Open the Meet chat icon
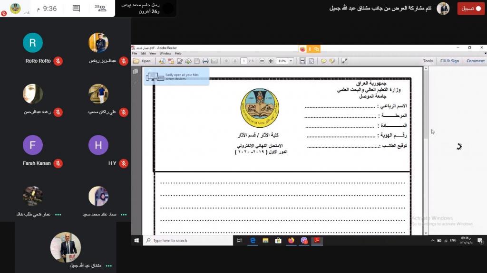The height and width of the screenshot is (273, 487). click(x=76, y=8)
